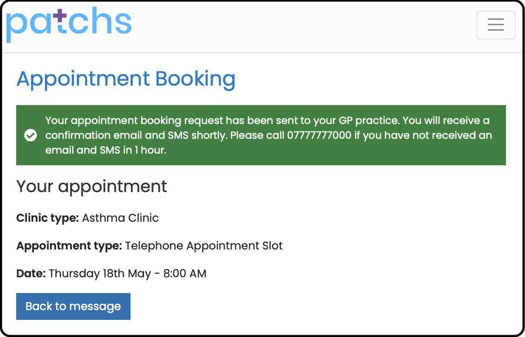This screenshot has width=525, height=337.
Task: Click the Appointment type label
Action: pos(69,246)
